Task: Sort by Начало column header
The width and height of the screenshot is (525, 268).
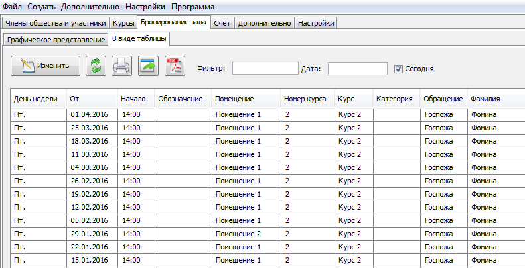Action: [x=136, y=99]
